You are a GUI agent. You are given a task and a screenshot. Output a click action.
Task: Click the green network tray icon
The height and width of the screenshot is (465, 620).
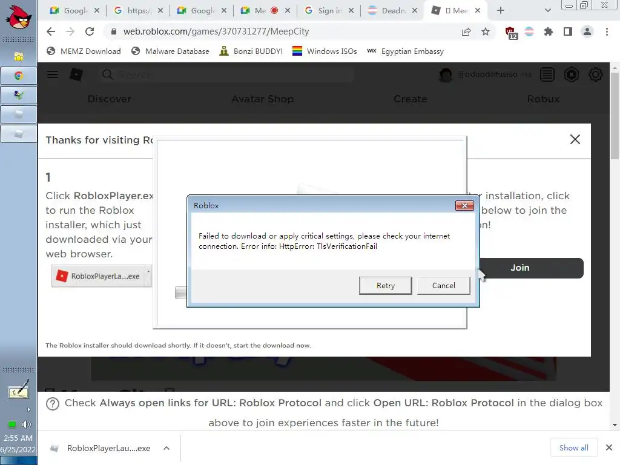(12, 424)
